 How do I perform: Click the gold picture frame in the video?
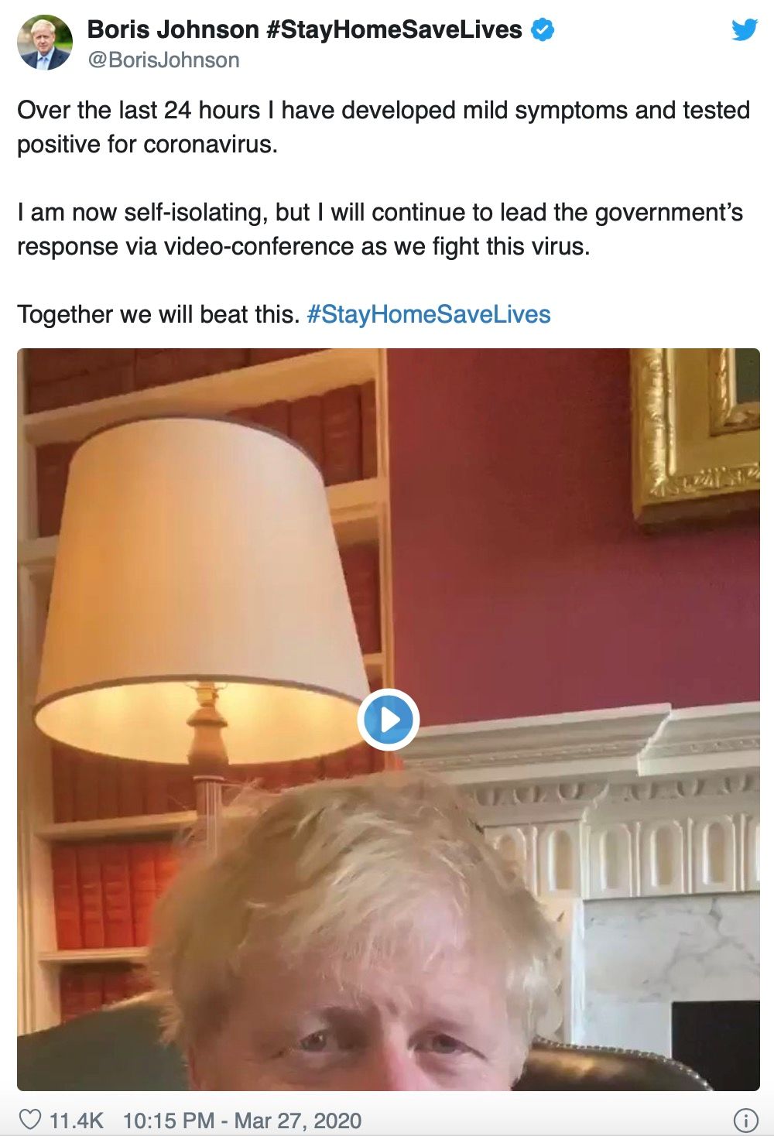click(x=695, y=433)
